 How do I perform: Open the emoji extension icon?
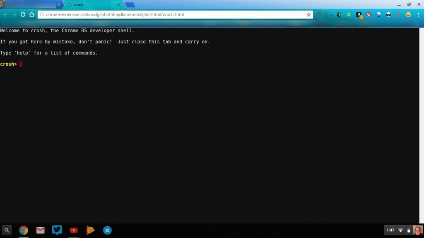[408, 14]
